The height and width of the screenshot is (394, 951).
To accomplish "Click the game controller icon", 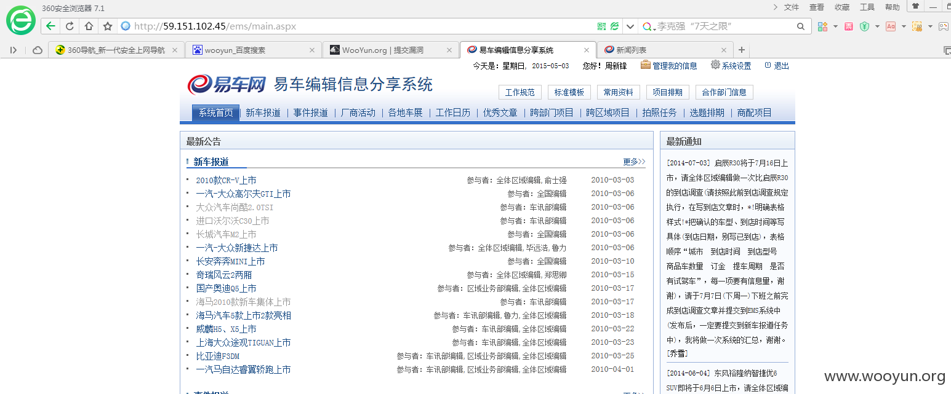I will point(943,26).
